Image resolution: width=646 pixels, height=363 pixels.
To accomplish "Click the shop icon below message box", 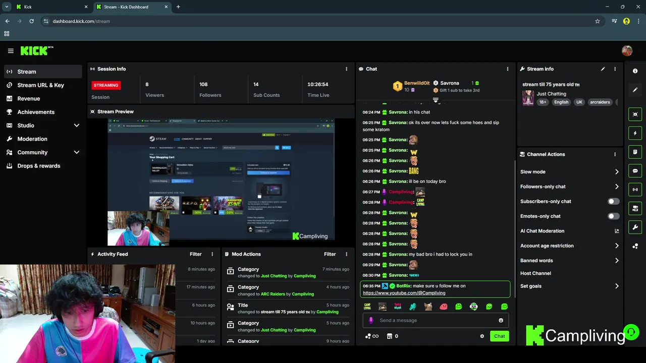I will click(389, 336).
